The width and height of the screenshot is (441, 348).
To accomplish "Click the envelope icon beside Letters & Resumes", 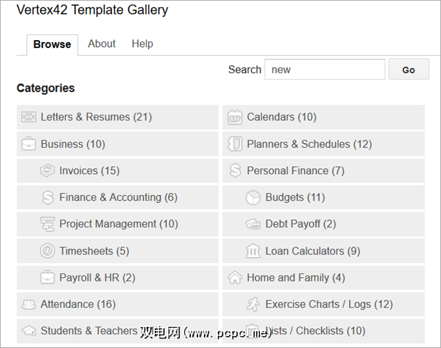I will [28, 117].
